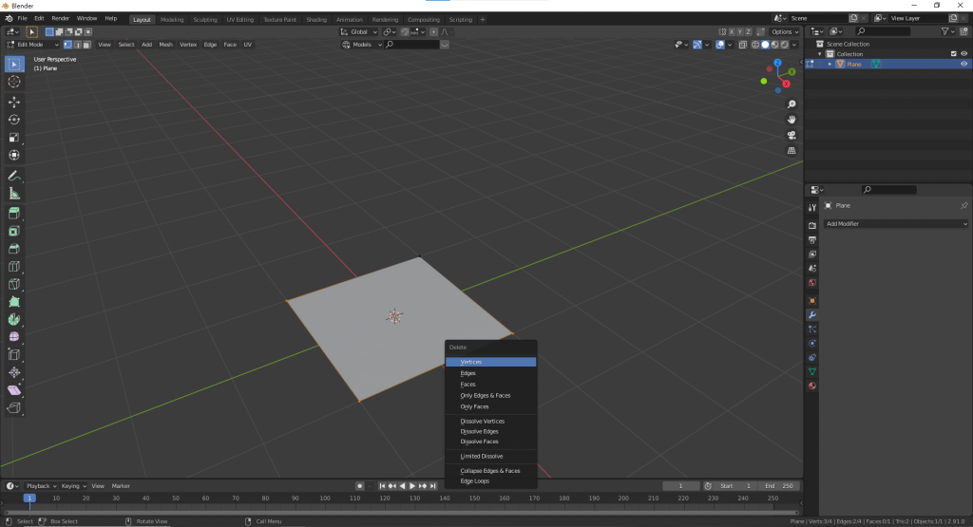Select the Rotate tool
The image size is (973, 527).
tap(14, 120)
